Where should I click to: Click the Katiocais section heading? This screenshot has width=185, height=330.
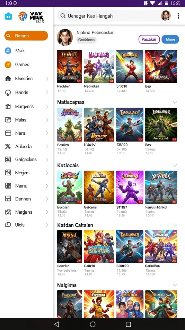point(68,165)
